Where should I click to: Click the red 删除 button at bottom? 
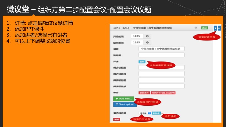(x=117, y=119)
